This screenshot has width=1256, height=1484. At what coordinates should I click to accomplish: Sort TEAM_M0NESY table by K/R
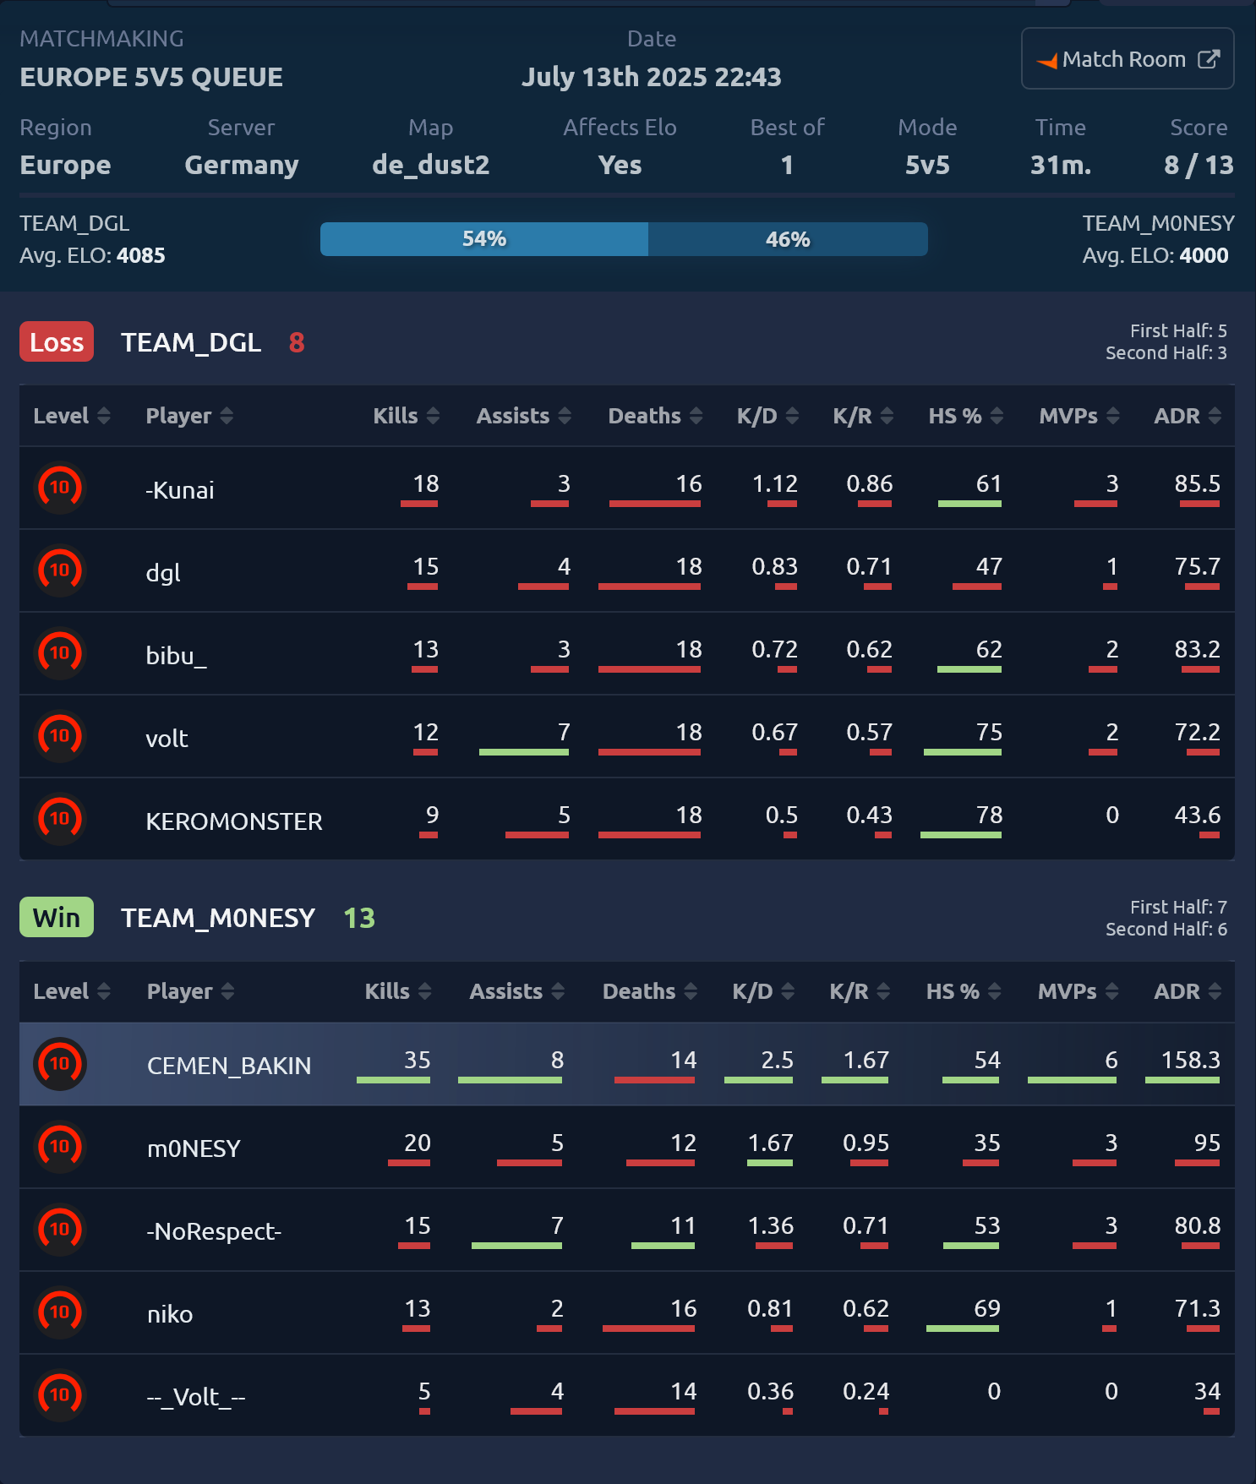point(860,991)
